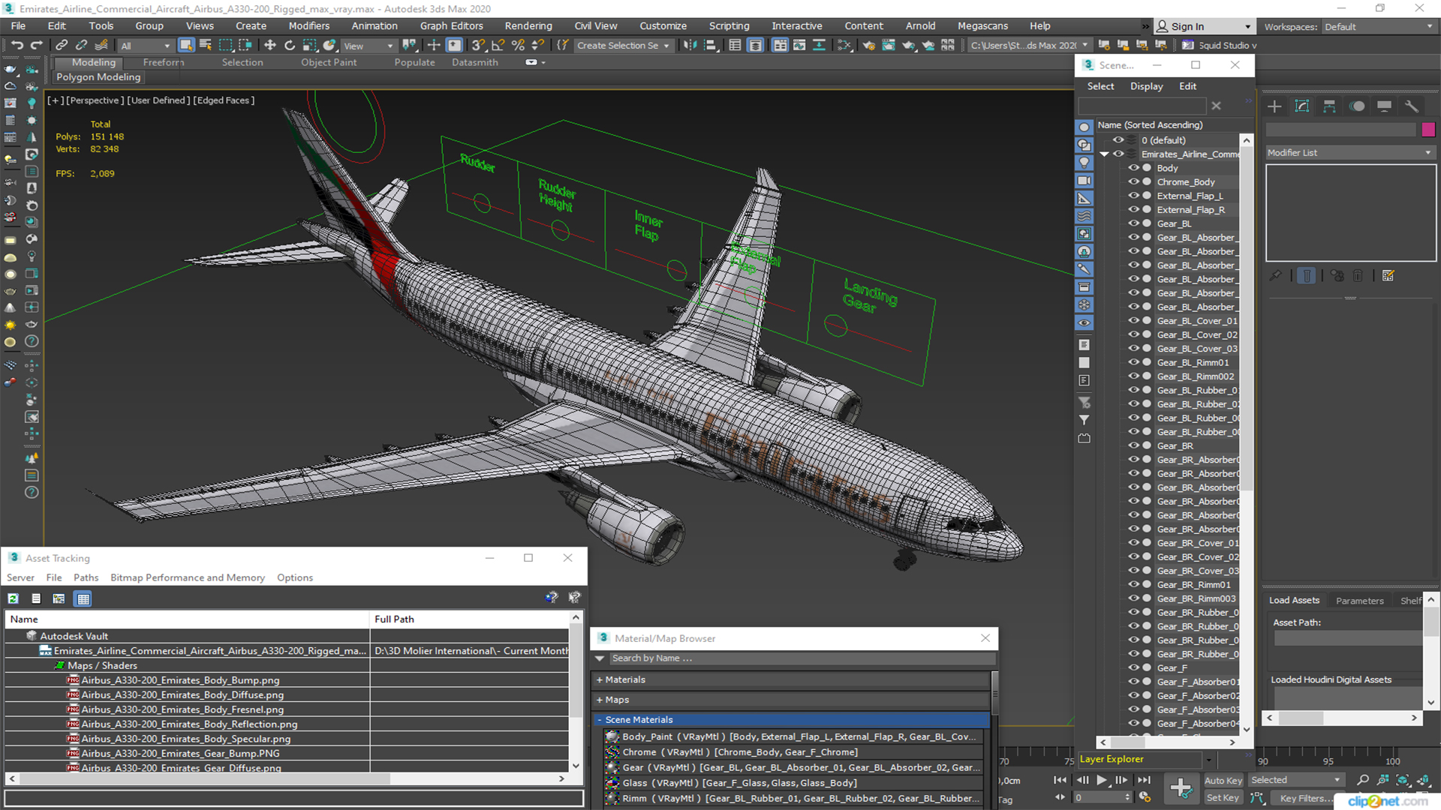The width and height of the screenshot is (1441, 810).
Task: Open Render Setup icon
Action: 868,45
